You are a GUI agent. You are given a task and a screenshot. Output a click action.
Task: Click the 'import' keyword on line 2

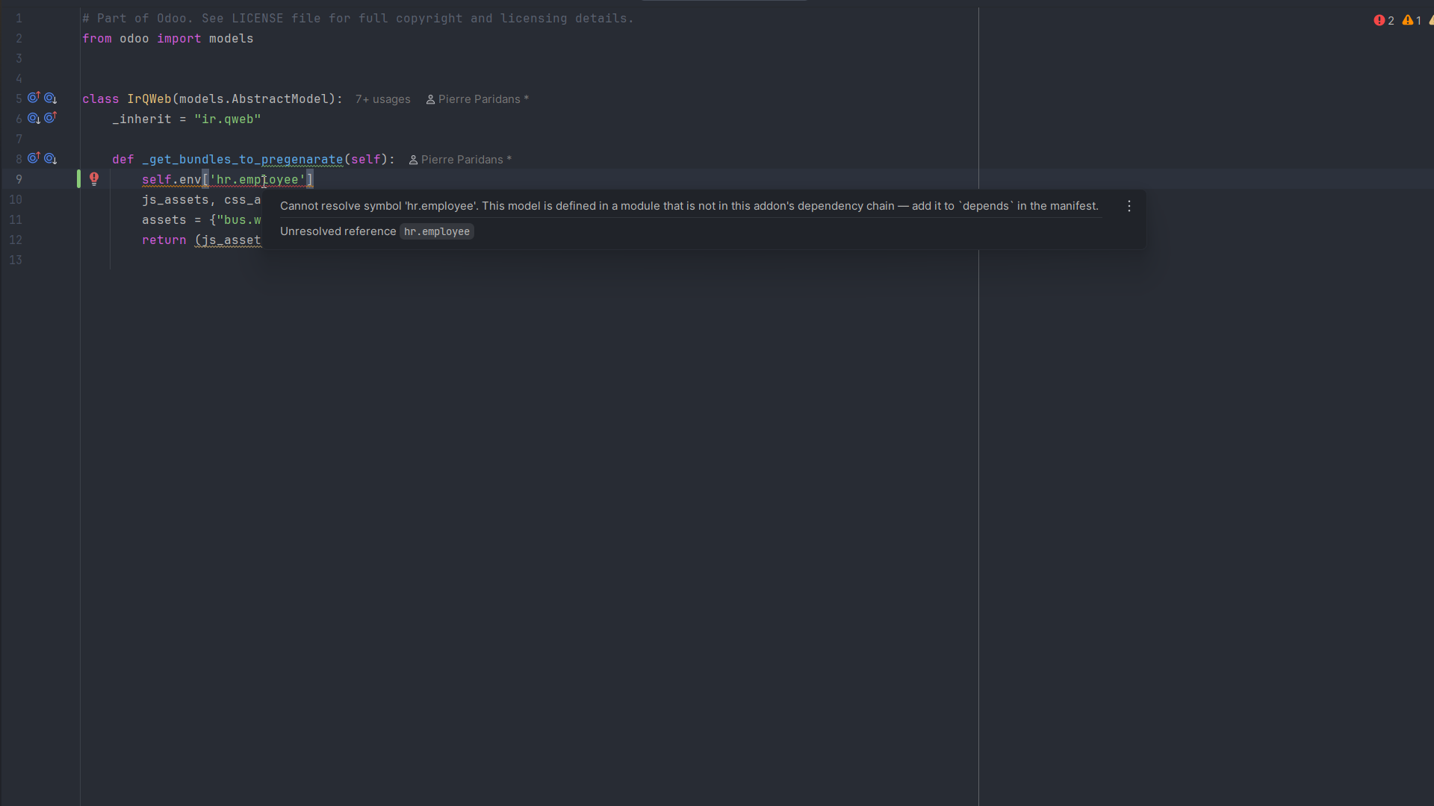(179, 39)
